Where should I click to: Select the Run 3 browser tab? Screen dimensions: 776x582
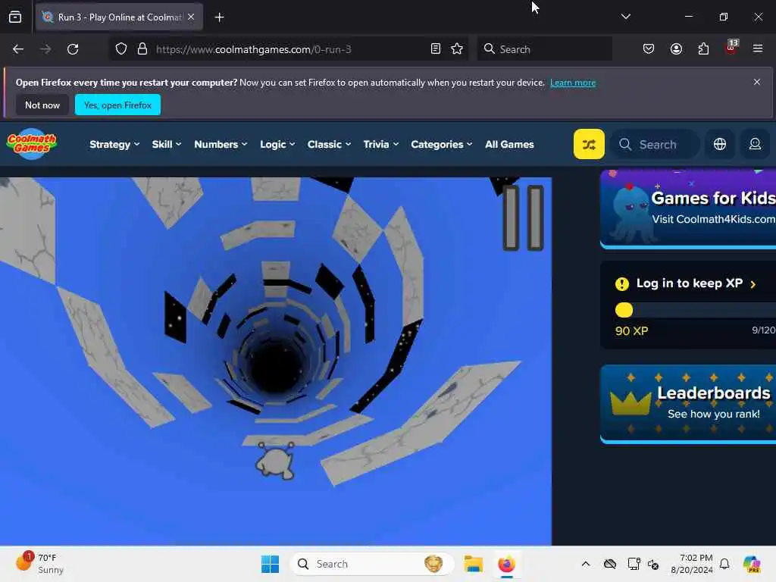click(x=119, y=17)
